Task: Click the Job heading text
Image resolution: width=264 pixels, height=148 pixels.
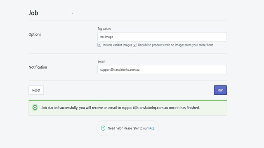Action: (33, 13)
